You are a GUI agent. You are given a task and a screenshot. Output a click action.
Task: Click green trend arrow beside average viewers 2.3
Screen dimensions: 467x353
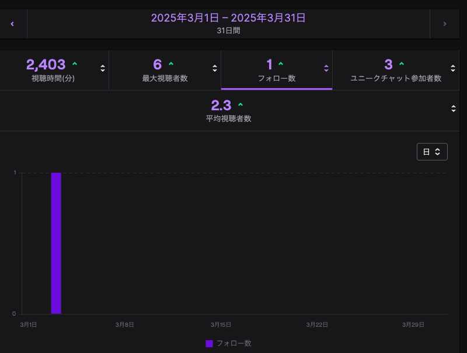pos(241,105)
